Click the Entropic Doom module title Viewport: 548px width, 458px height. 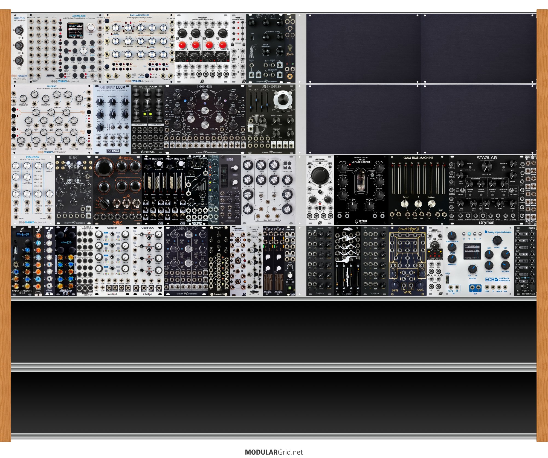click(112, 87)
